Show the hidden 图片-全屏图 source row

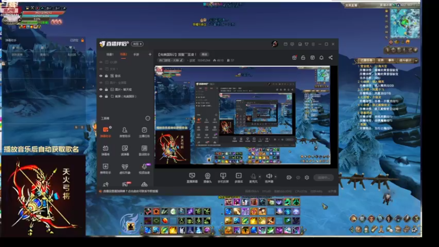pos(101,83)
